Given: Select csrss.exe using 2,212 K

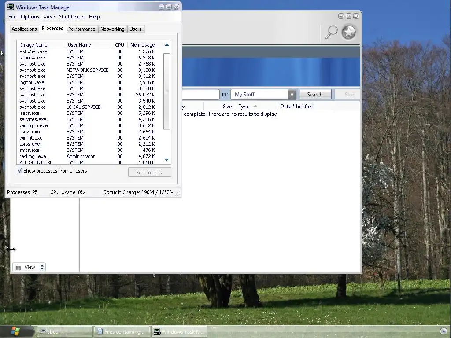Looking at the screenshot, I should [x=87, y=144].
